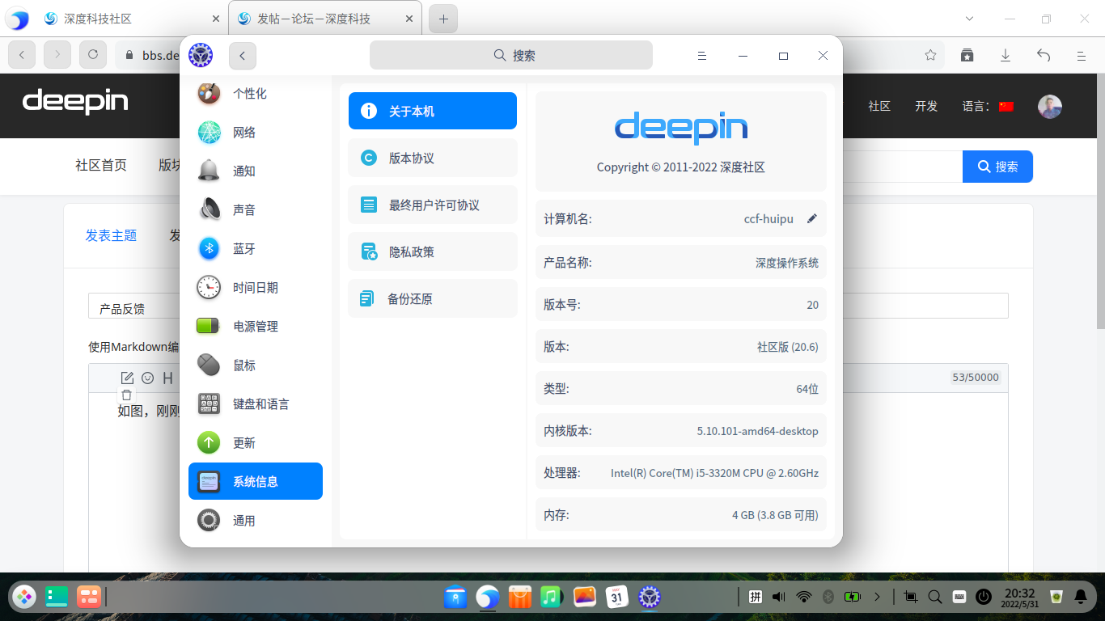Click the H heading icon in the post editor
The width and height of the screenshot is (1105, 621).
(167, 378)
